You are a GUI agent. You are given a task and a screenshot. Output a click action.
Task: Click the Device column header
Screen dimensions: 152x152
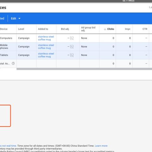(x=4, y=29)
